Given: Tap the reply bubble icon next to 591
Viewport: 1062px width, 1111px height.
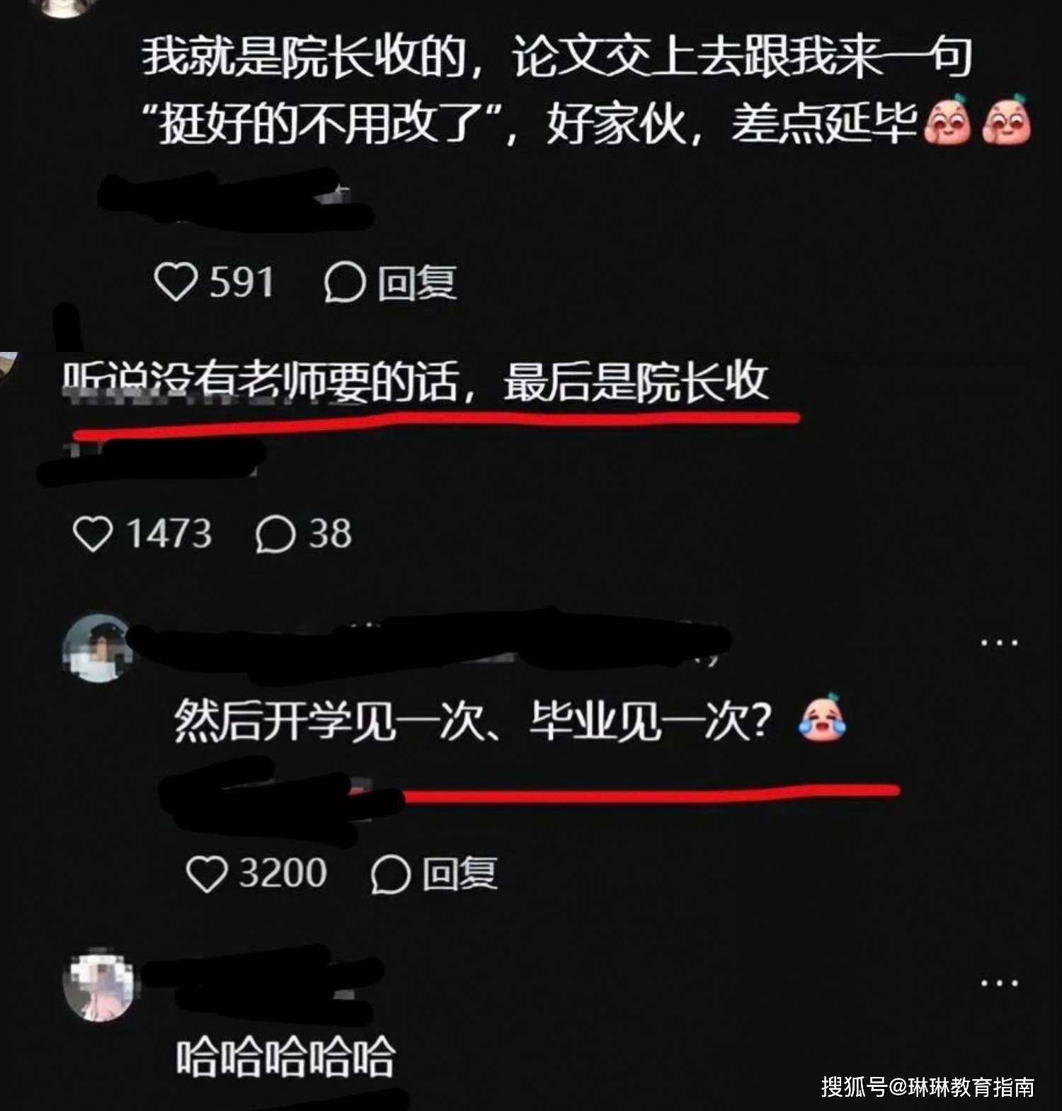Looking at the screenshot, I should pos(345,283).
